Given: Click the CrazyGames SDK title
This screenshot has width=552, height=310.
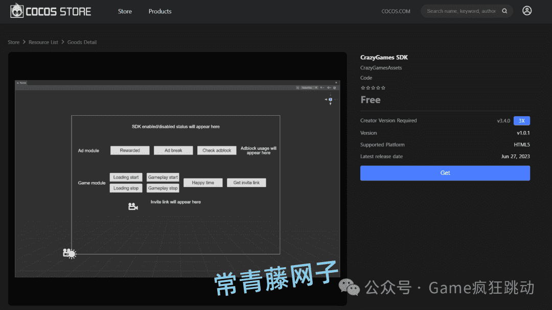Looking at the screenshot, I should click(x=384, y=58).
